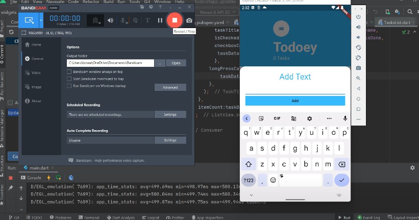Open Bandicam Advanced options

170,87
